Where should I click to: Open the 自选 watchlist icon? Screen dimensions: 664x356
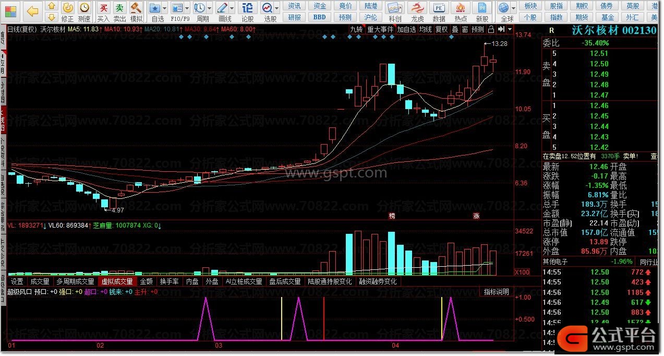point(155,11)
